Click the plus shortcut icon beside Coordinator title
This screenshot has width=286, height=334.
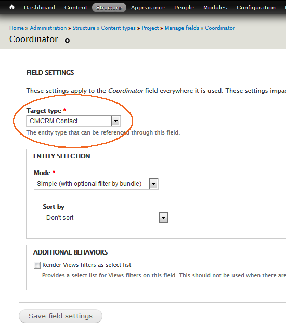(67, 41)
